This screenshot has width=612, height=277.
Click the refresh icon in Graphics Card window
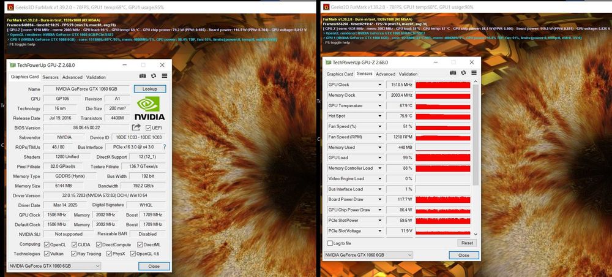pos(154,76)
